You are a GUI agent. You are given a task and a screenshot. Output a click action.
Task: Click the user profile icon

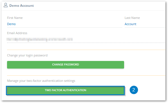pyautogui.click(x=6, y=5)
